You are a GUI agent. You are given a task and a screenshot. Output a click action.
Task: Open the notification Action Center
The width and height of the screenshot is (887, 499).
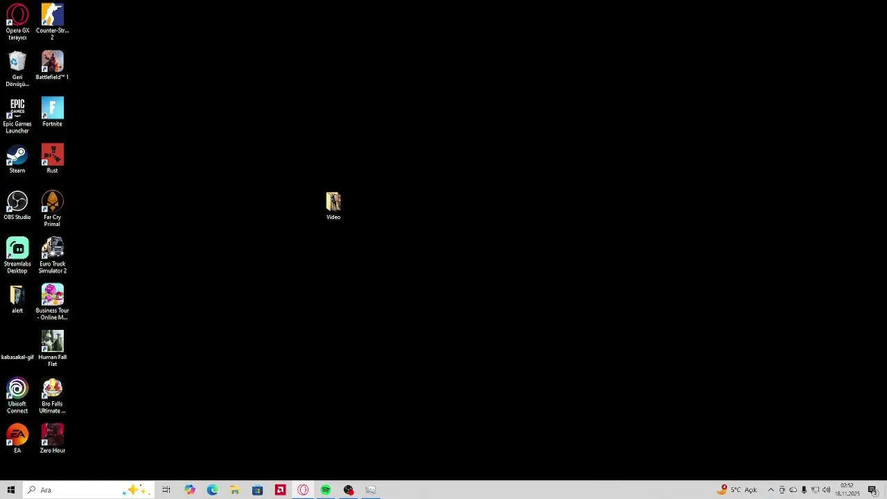[873, 490]
